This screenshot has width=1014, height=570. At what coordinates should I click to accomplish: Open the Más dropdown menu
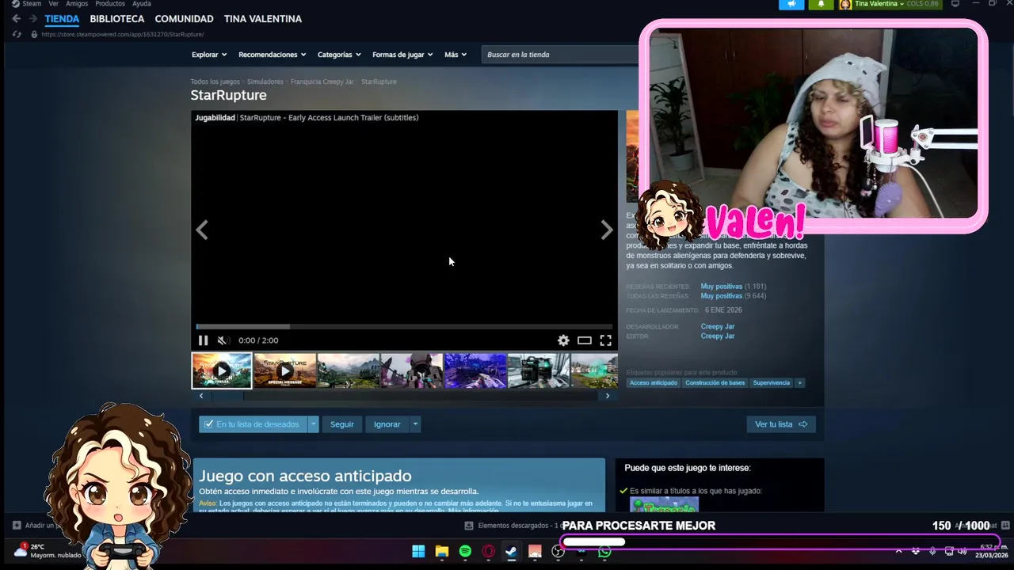(x=456, y=55)
